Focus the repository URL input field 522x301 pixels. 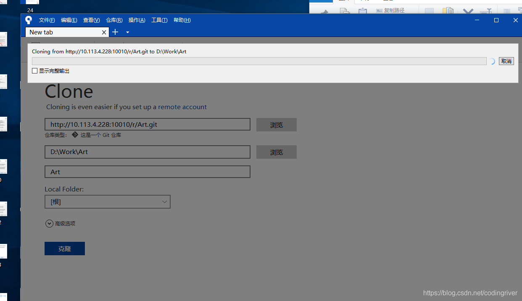(148, 124)
